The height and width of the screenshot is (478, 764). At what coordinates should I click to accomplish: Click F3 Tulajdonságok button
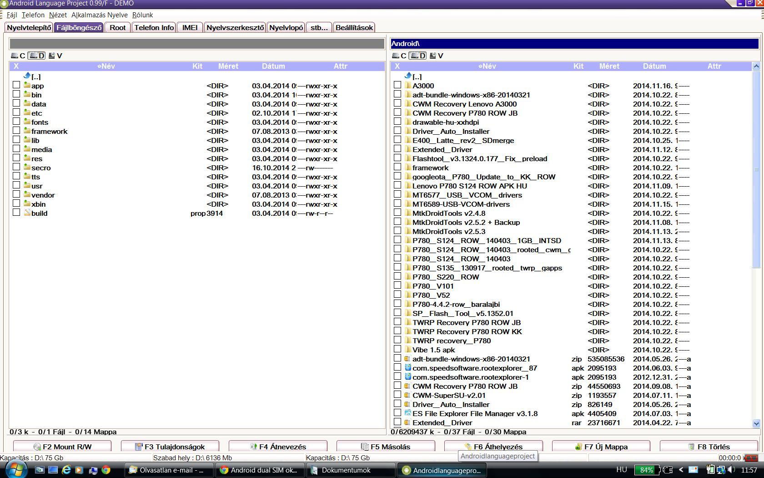pyautogui.click(x=170, y=447)
